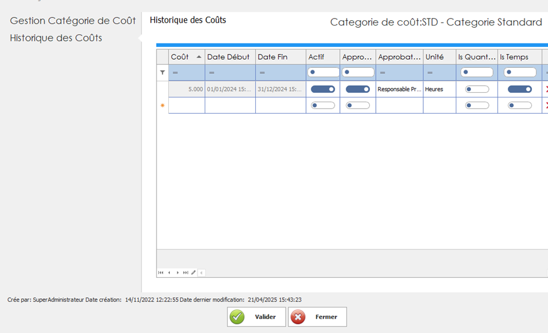This screenshot has height=333, width=548.
Task: Delete the 5.000 cost row with red X
Action: (546, 89)
